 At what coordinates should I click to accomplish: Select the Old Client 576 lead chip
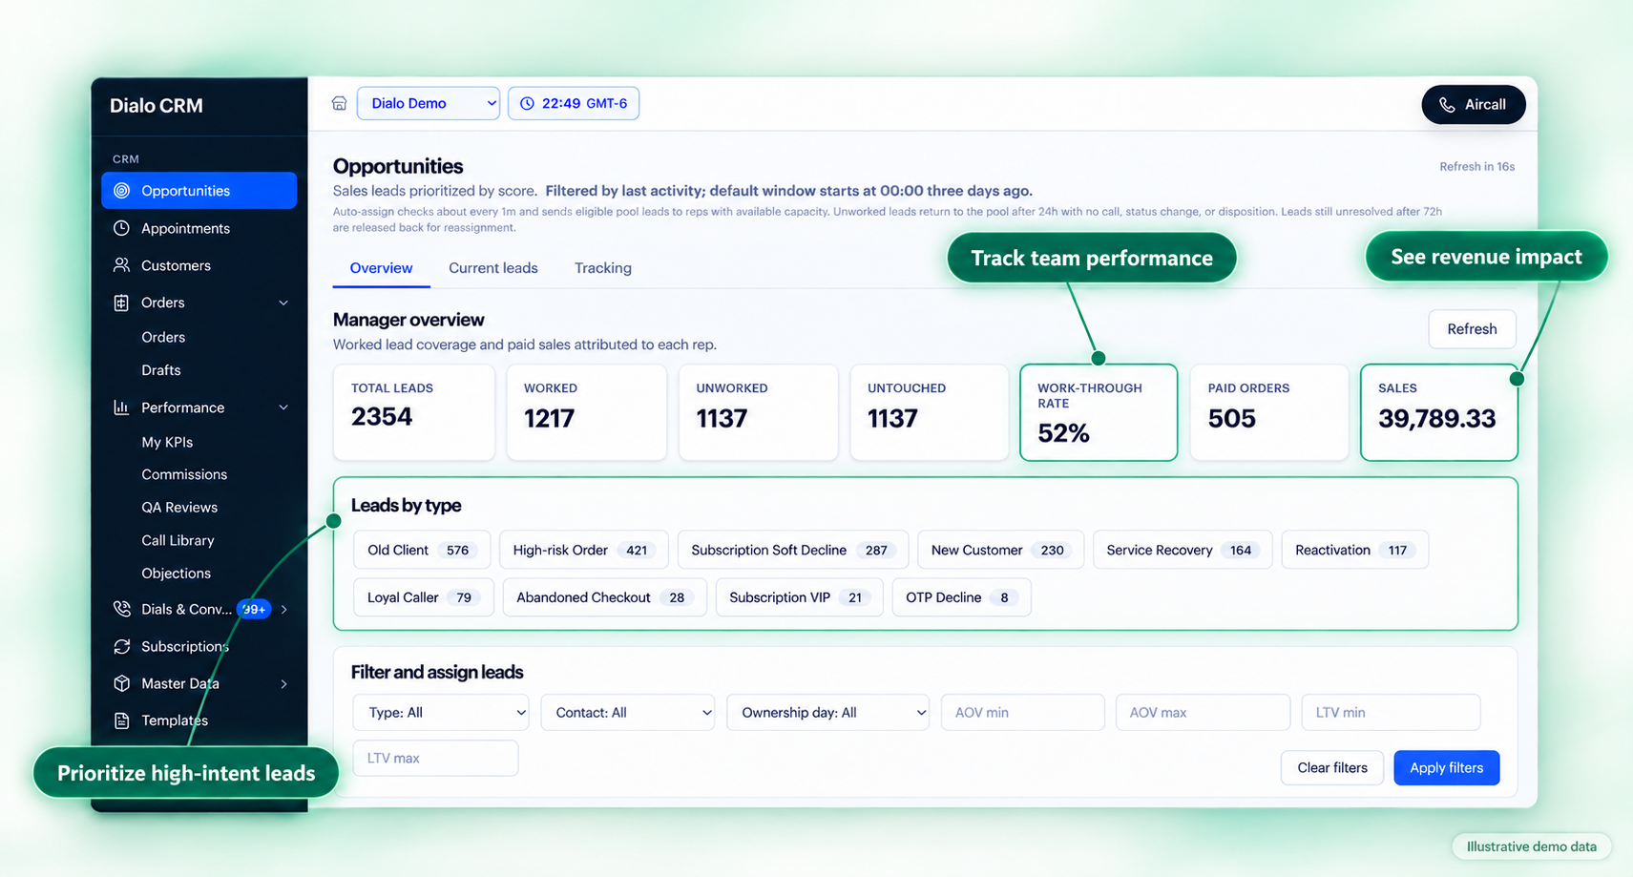pos(421,551)
